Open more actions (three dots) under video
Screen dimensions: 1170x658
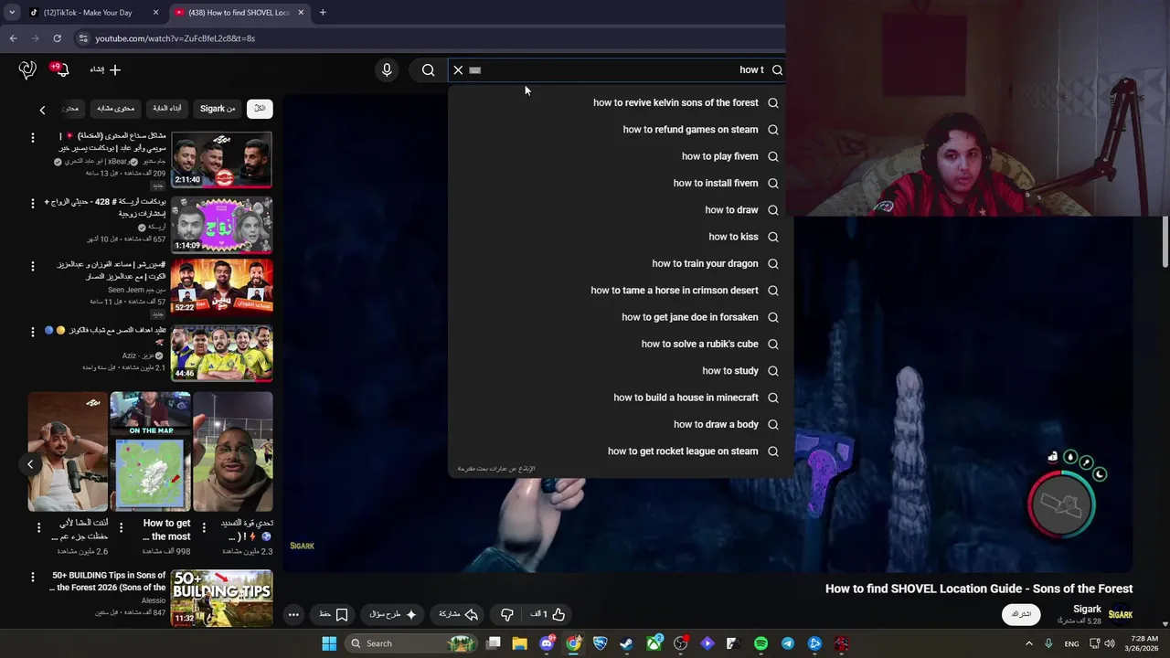pyautogui.click(x=293, y=614)
